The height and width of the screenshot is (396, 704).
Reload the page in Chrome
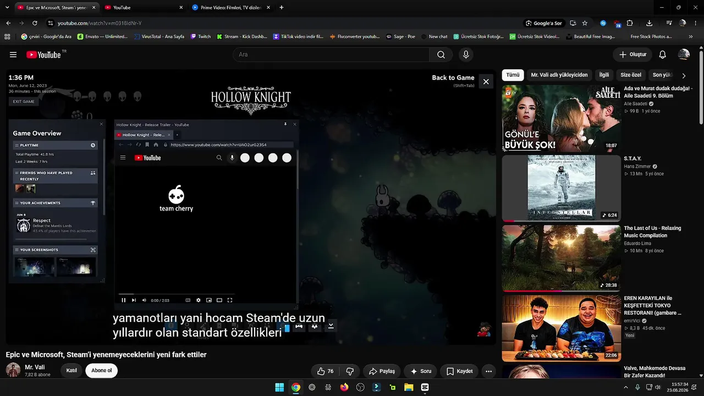pos(35,23)
